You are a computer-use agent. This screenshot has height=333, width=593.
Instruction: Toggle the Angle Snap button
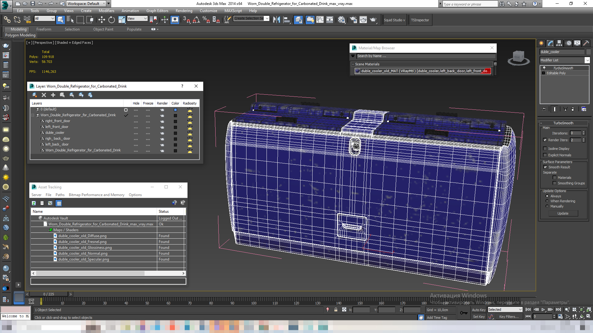196,20
